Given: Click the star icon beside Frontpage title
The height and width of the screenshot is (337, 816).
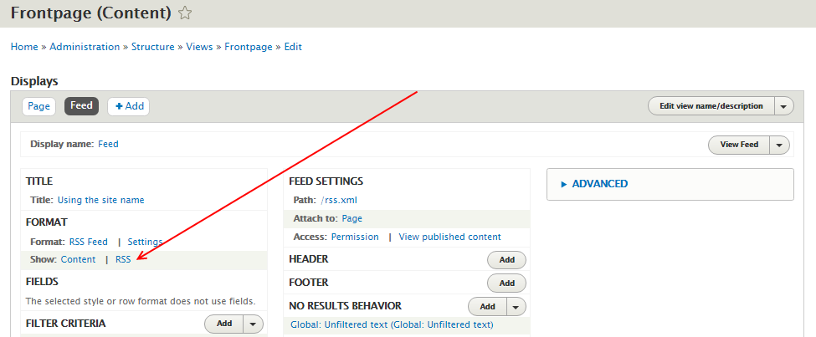Looking at the screenshot, I should point(185,13).
